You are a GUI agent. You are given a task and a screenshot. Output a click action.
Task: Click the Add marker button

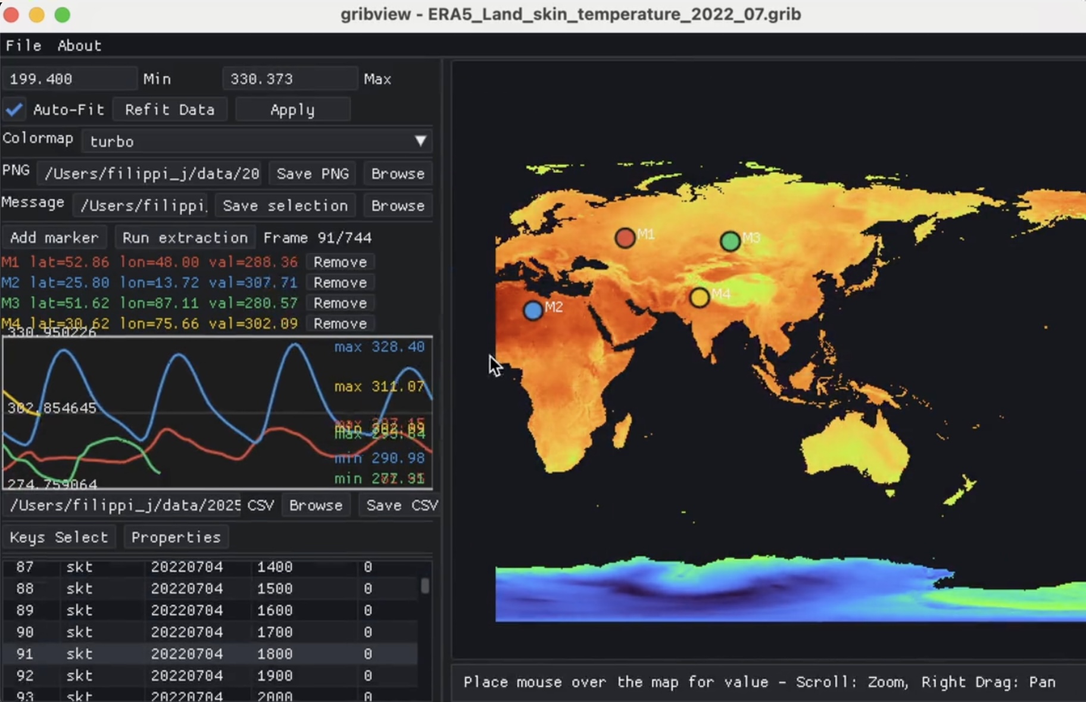54,237
